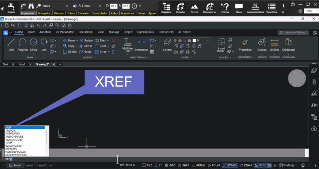Toggle ORTHO mode in status bar
The height and width of the screenshot is (169, 319).
(199, 165)
